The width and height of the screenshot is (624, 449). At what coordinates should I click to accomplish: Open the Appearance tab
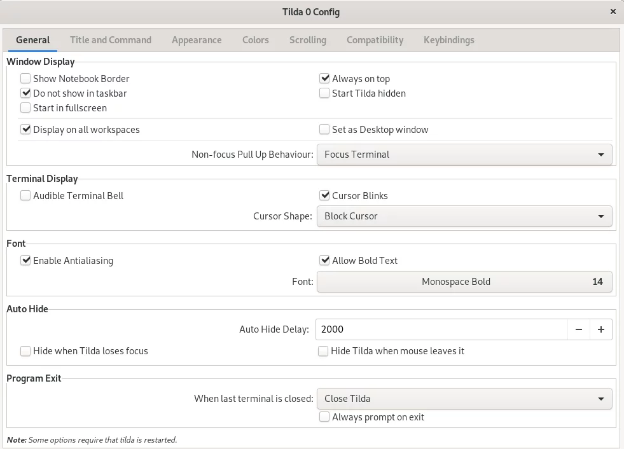pyautogui.click(x=197, y=40)
